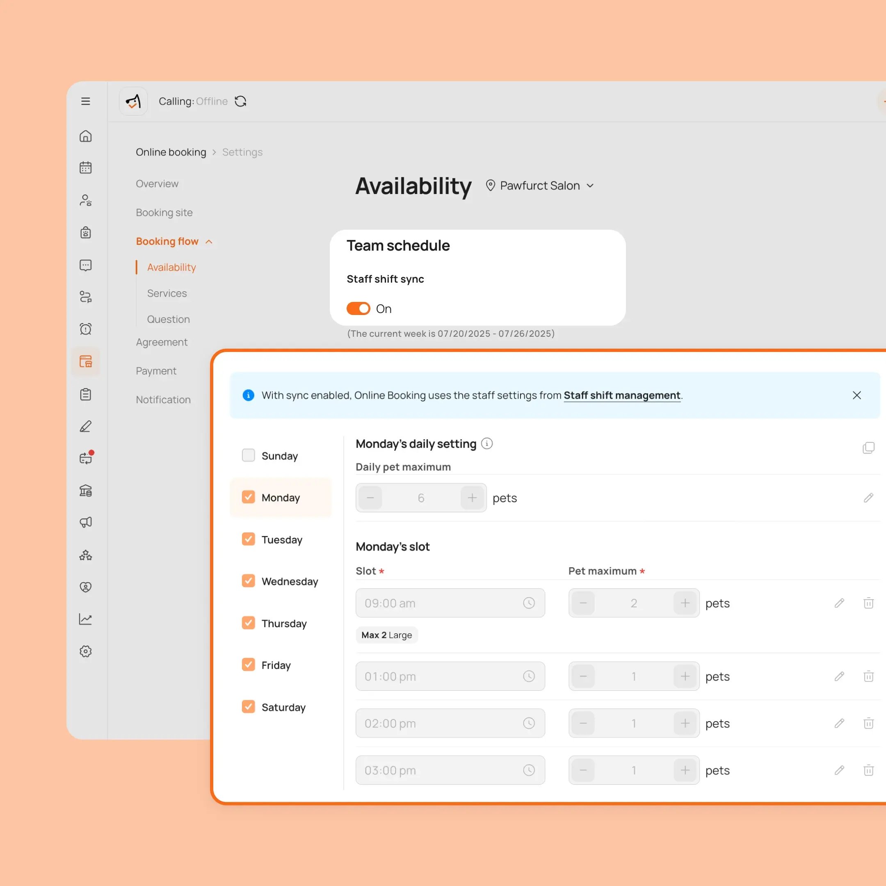Screen dimensions: 886x886
Task: Open the Clients and pets sidebar icon
Action: 86,201
